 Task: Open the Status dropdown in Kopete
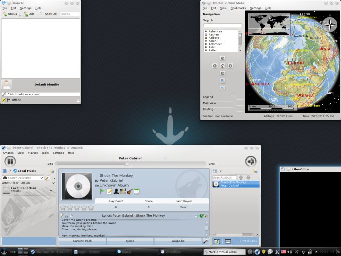[x=10, y=14]
